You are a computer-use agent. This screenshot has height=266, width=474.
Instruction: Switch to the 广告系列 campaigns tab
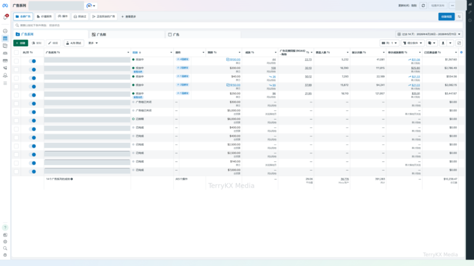(51, 34)
